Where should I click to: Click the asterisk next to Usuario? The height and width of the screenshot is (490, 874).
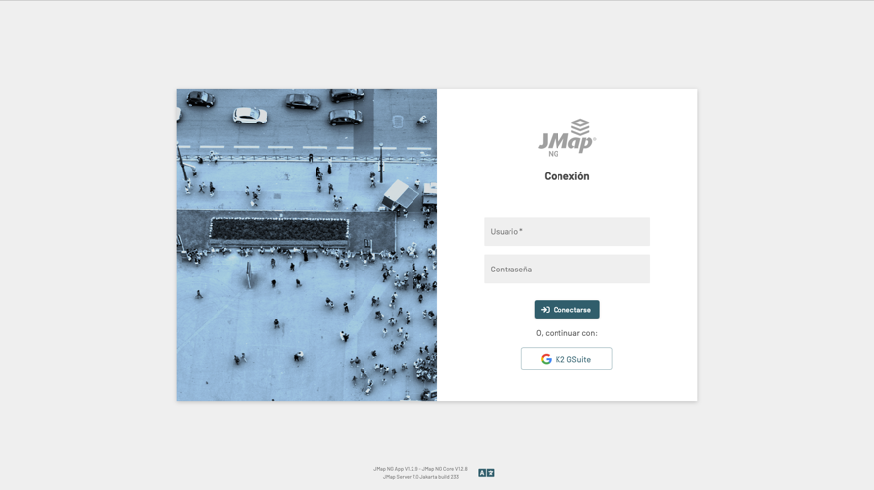(x=521, y=230)
